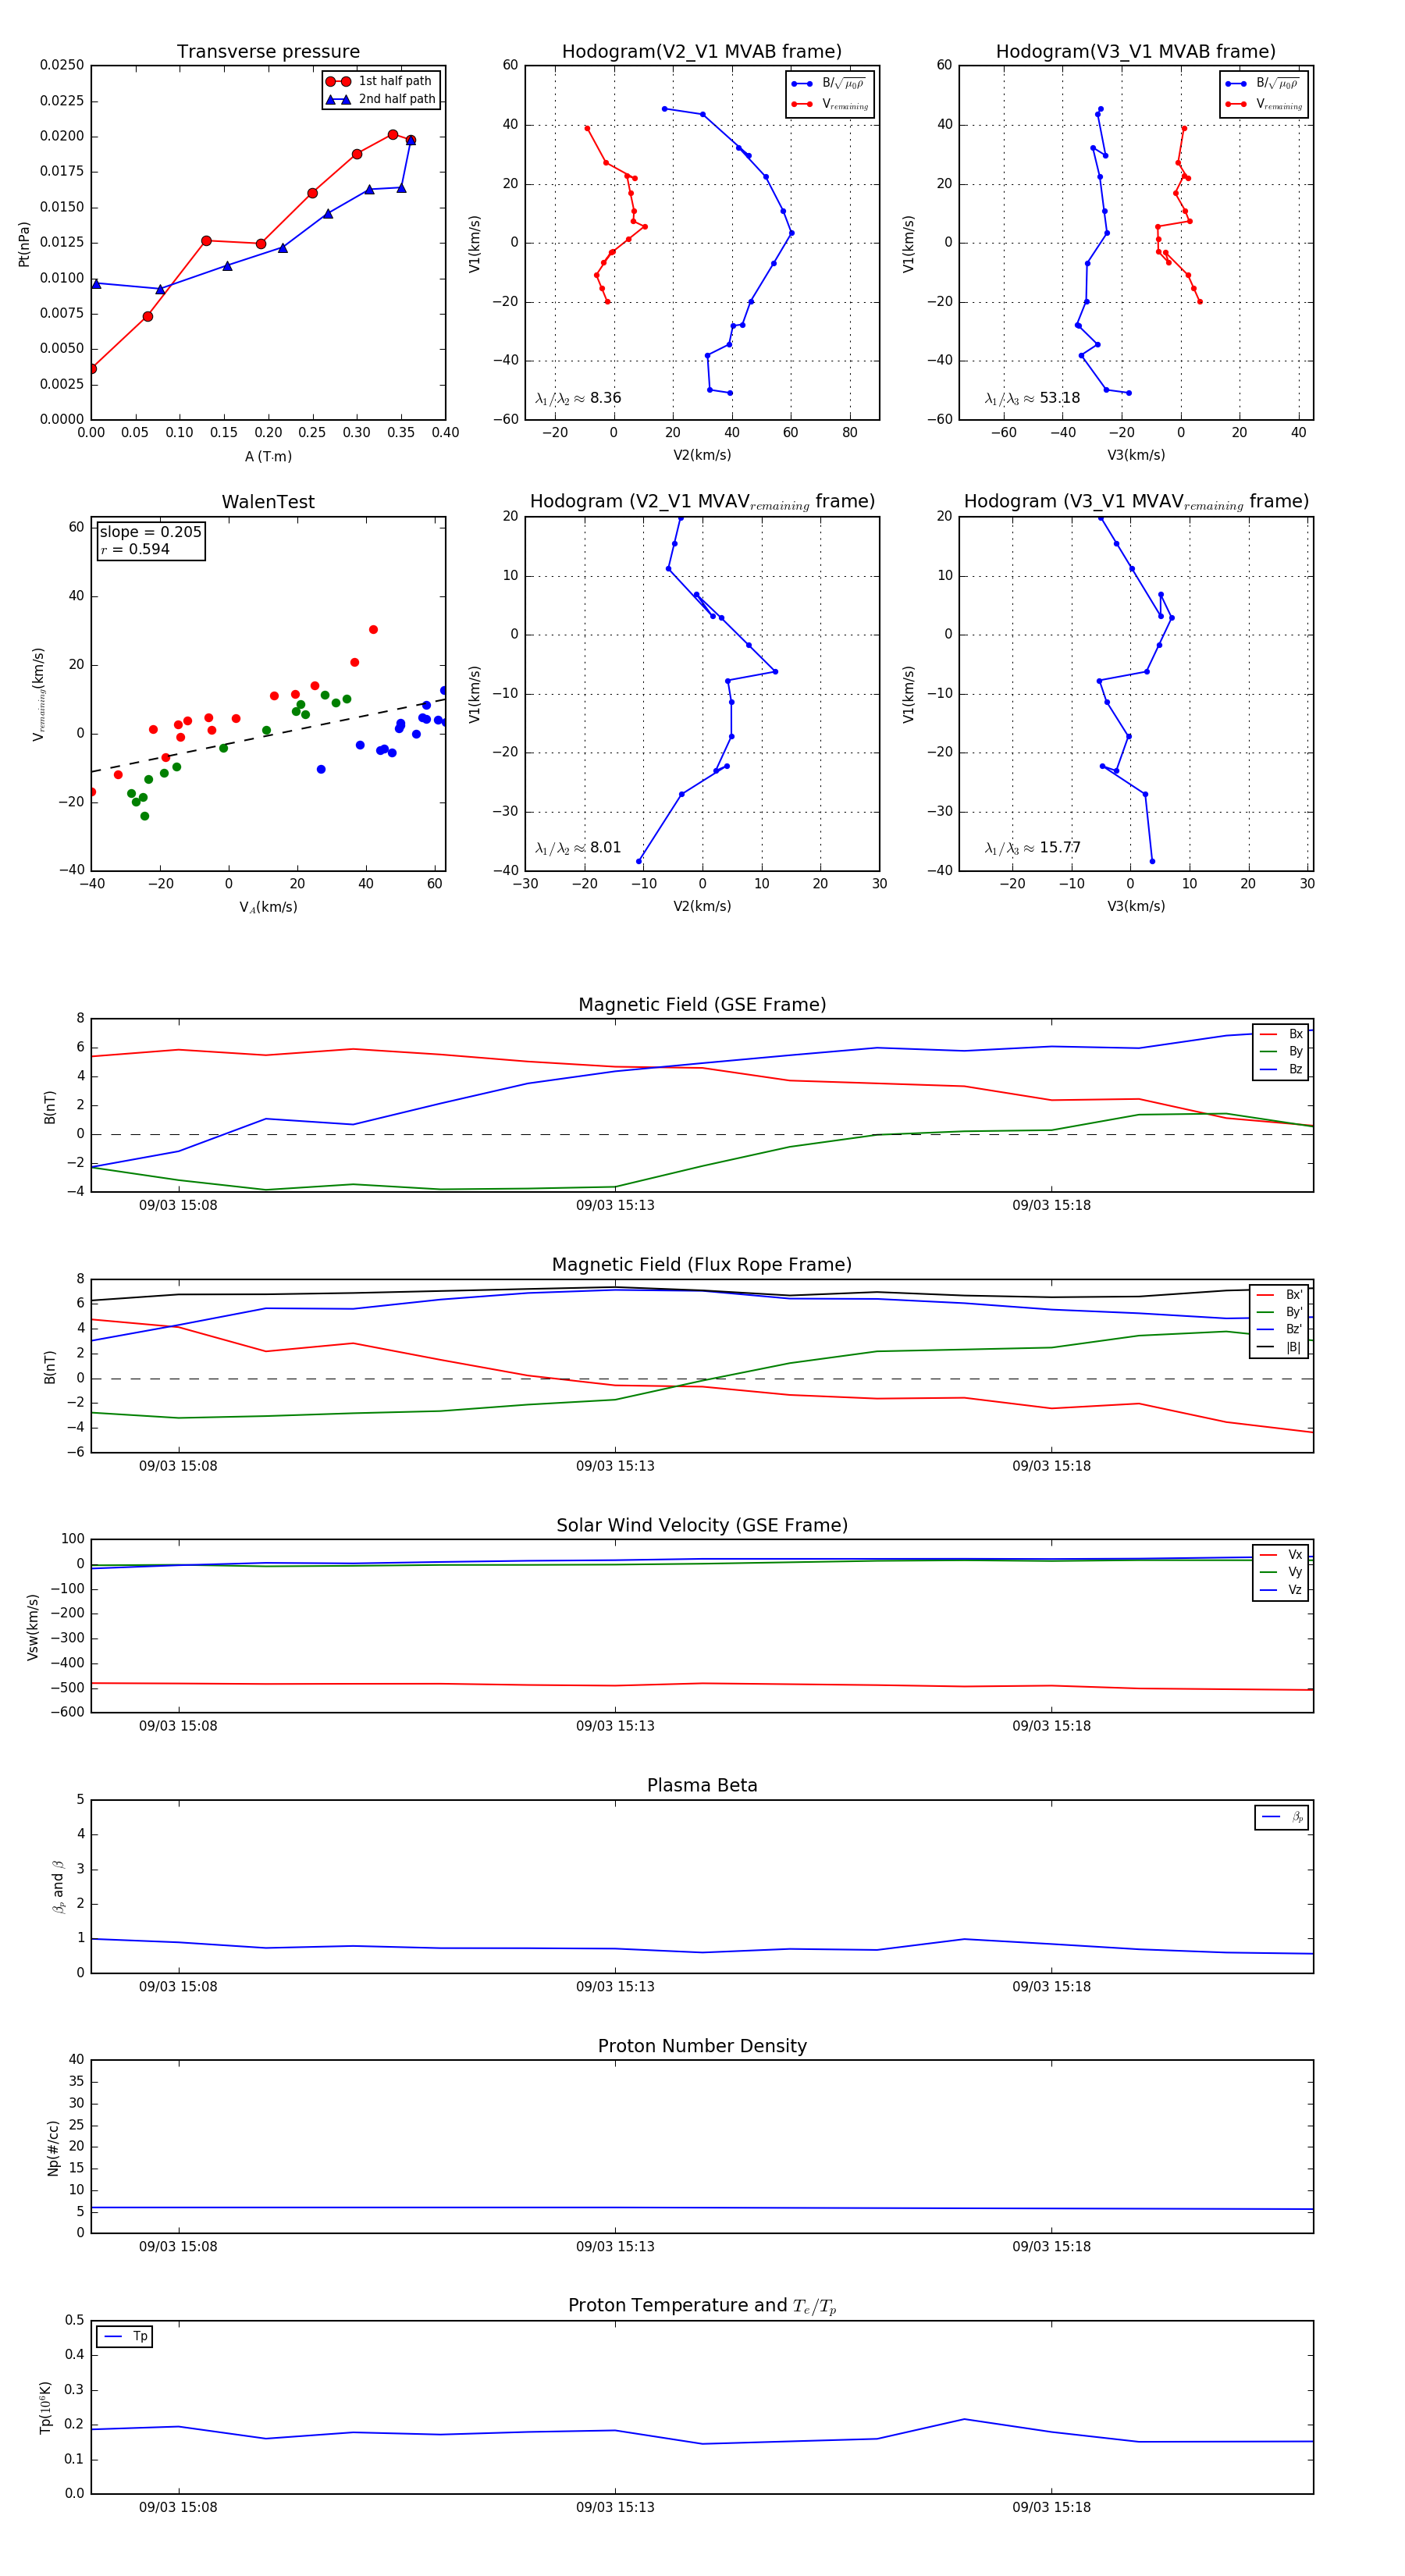This screenshot has width=1405, height=2576.
Task: Select the eigenvalue ratio 8.36 annotation
Action: [x=578, y=398]
